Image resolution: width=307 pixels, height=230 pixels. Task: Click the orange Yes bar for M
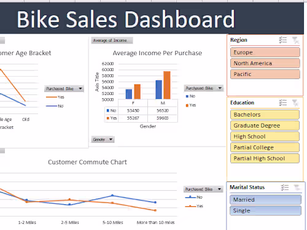pyautogui.click(x=167, y=85)
